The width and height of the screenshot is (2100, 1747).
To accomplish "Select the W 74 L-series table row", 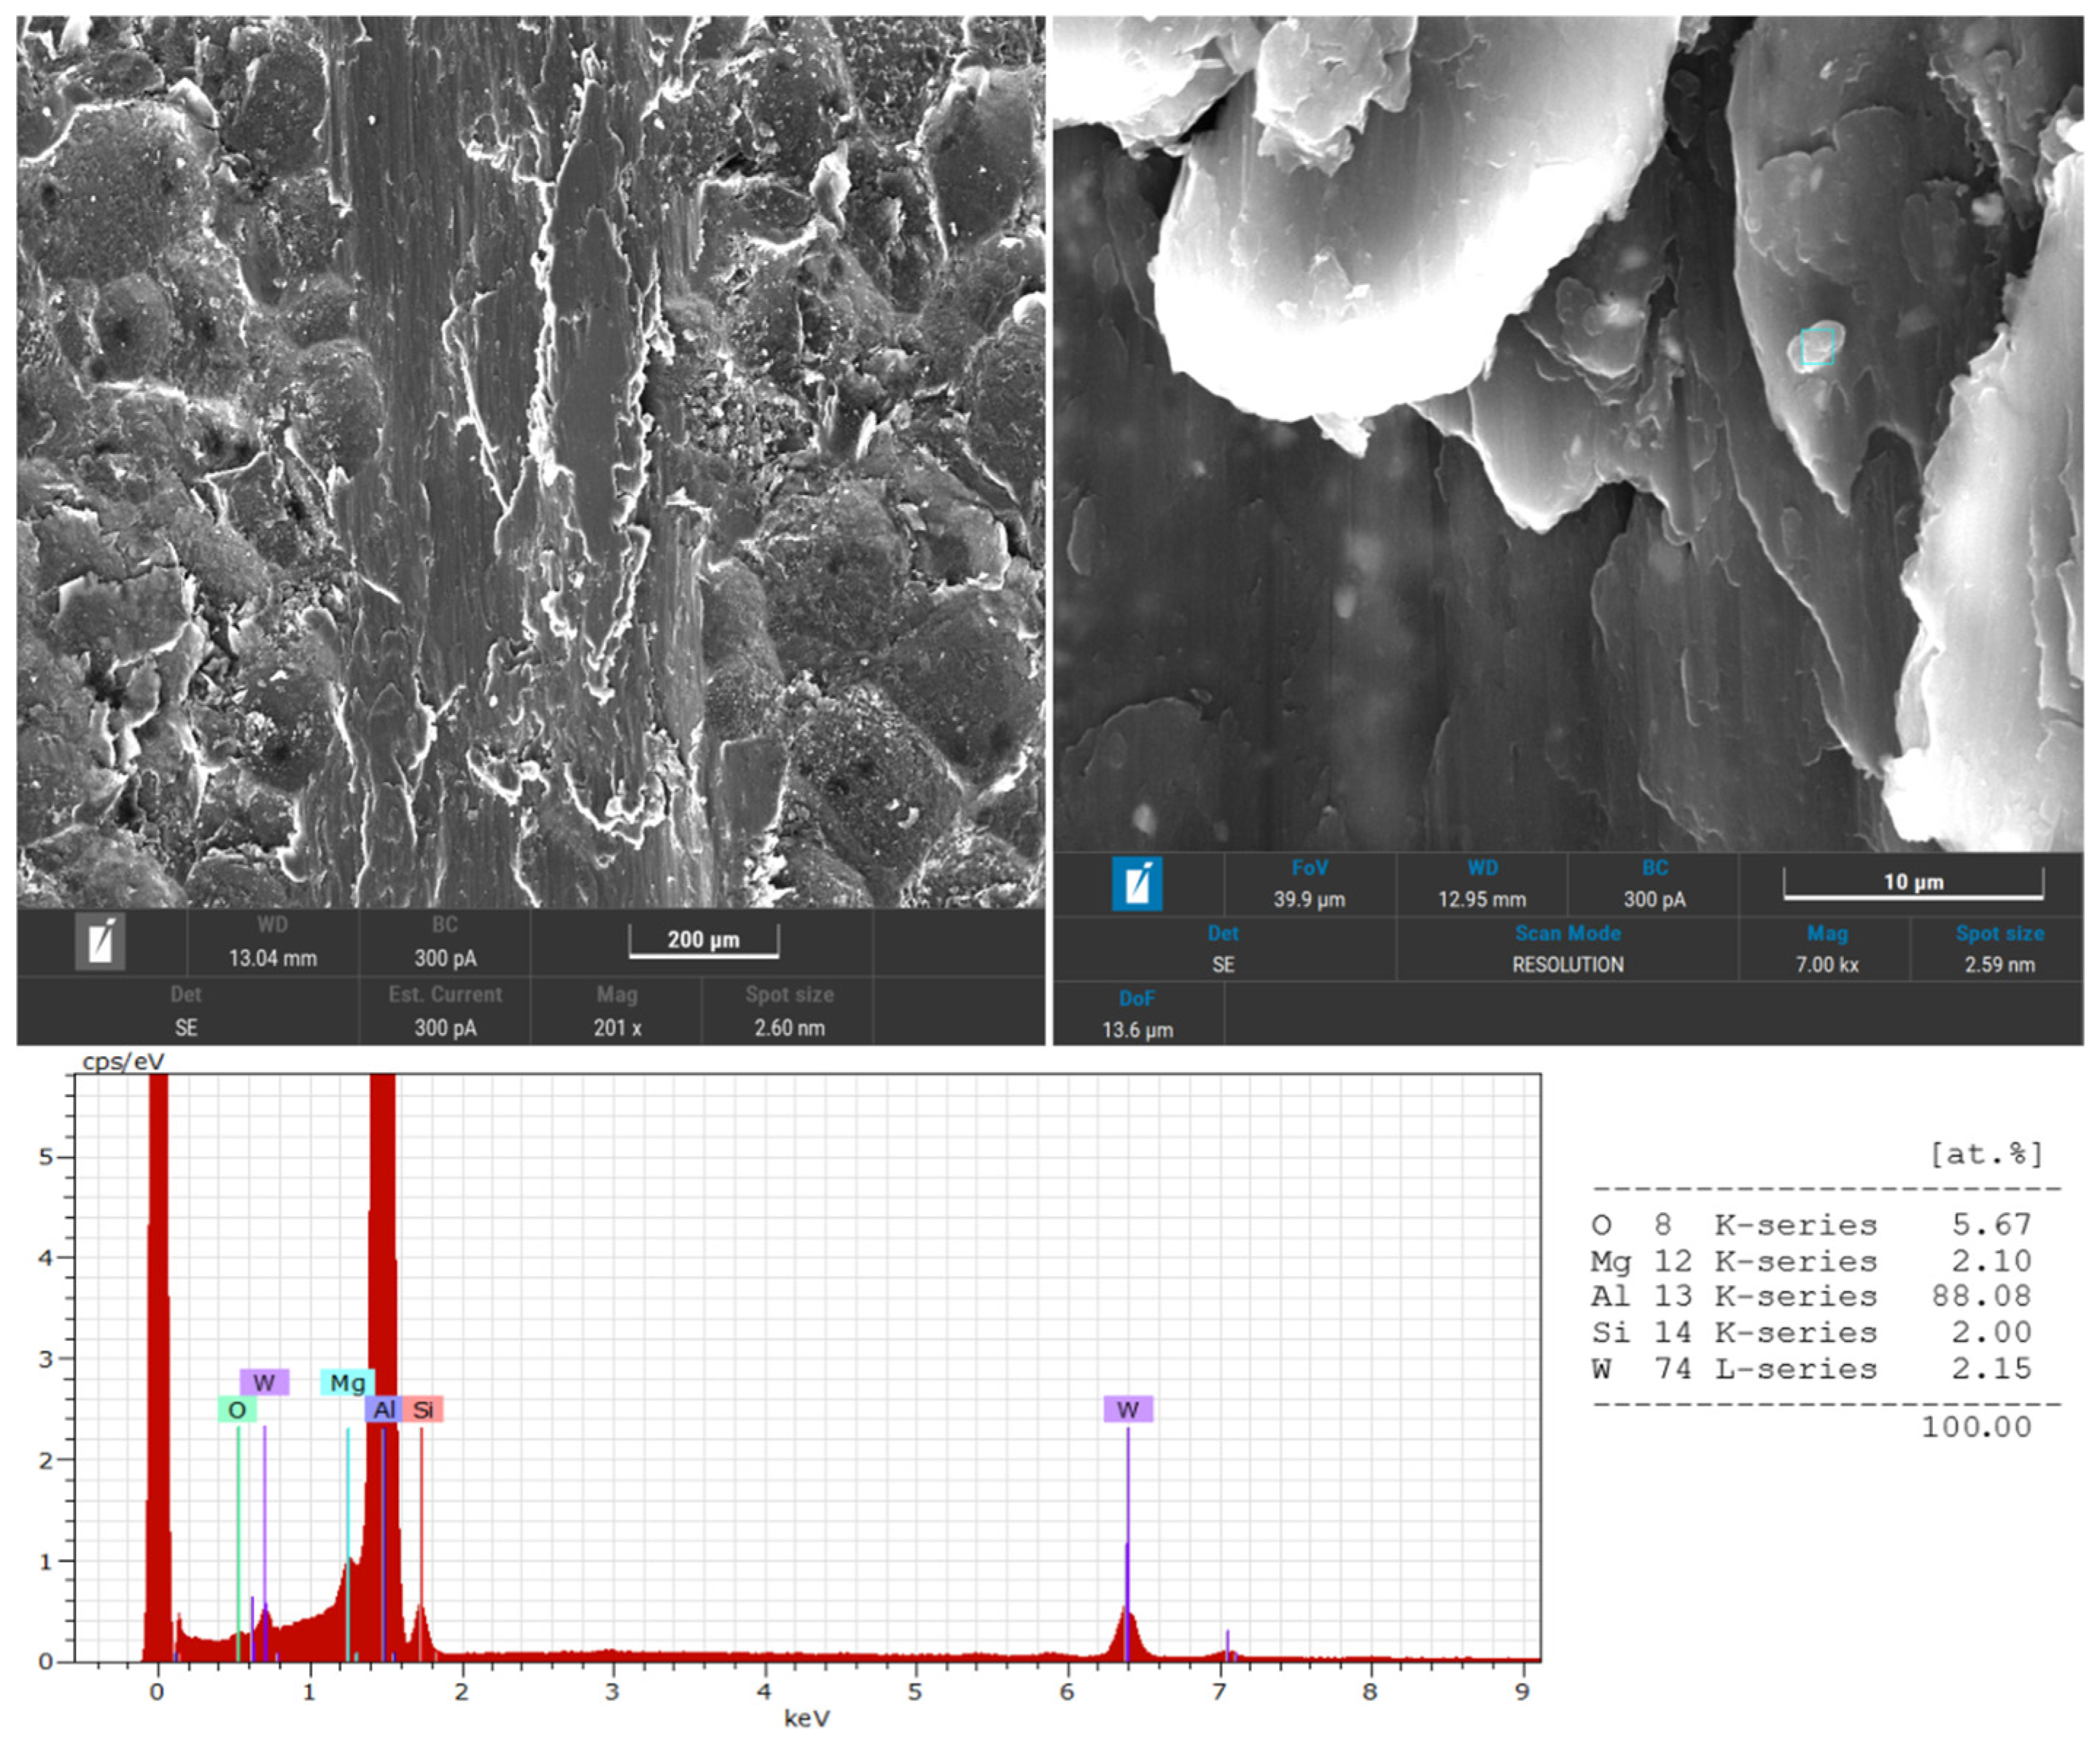I will click(1810, 1368).
